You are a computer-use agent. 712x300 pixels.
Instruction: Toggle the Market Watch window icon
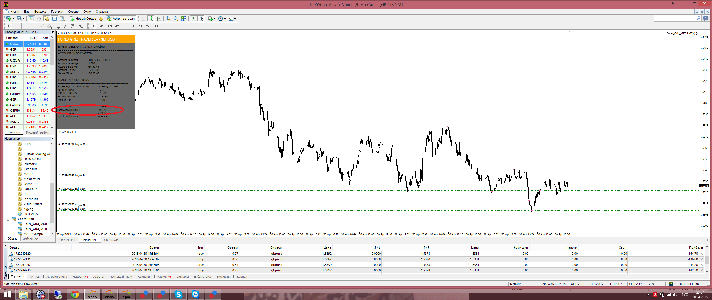(x=31, y=19)
